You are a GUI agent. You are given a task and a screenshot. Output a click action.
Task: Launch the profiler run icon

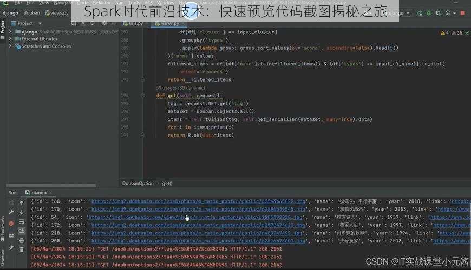448,13
